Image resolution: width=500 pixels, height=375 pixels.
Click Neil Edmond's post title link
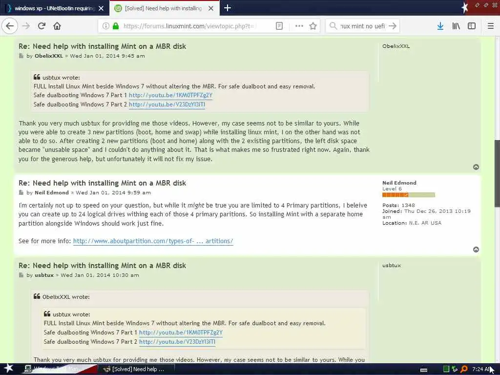[x=103, y=183]
